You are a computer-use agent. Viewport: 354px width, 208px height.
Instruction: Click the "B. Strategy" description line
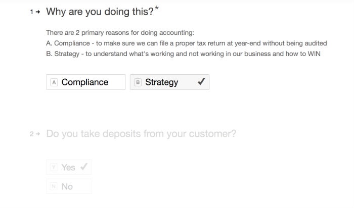coord(183,54)
